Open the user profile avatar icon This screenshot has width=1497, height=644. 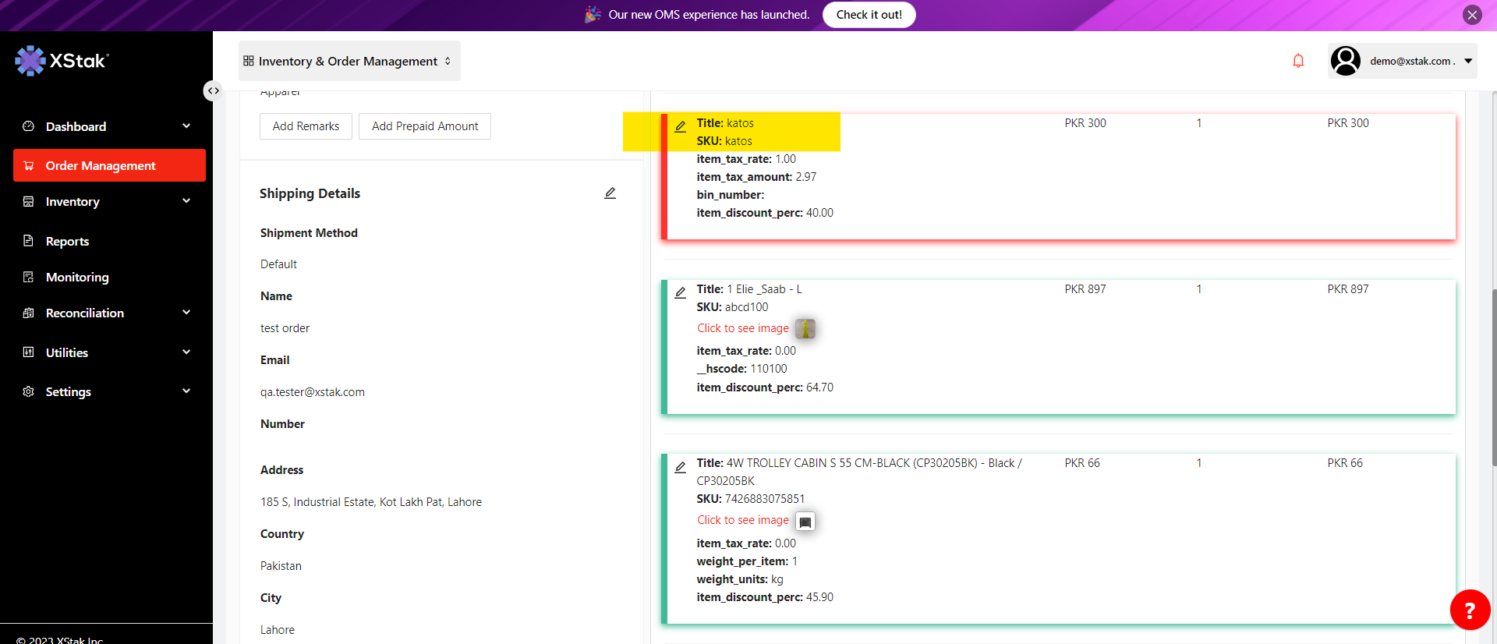tap(1345, 61)
